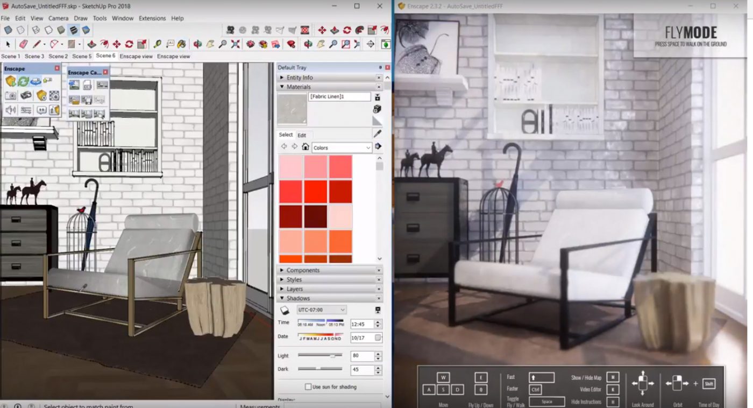The image size is (753, 408).
Task: Toggle the show shadows button in Shadows panel
Action: point(285,310)
